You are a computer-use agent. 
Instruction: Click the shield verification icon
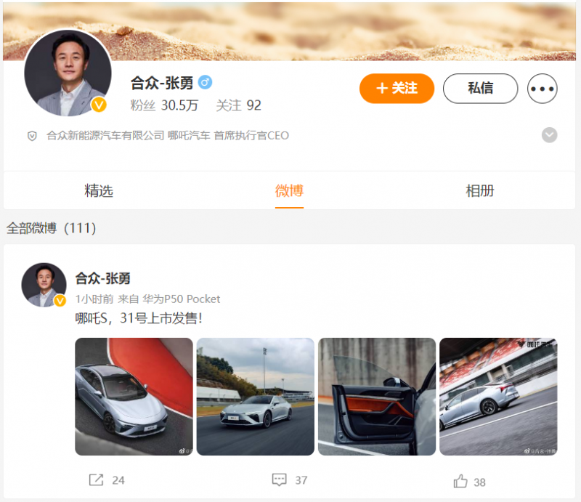32,136
